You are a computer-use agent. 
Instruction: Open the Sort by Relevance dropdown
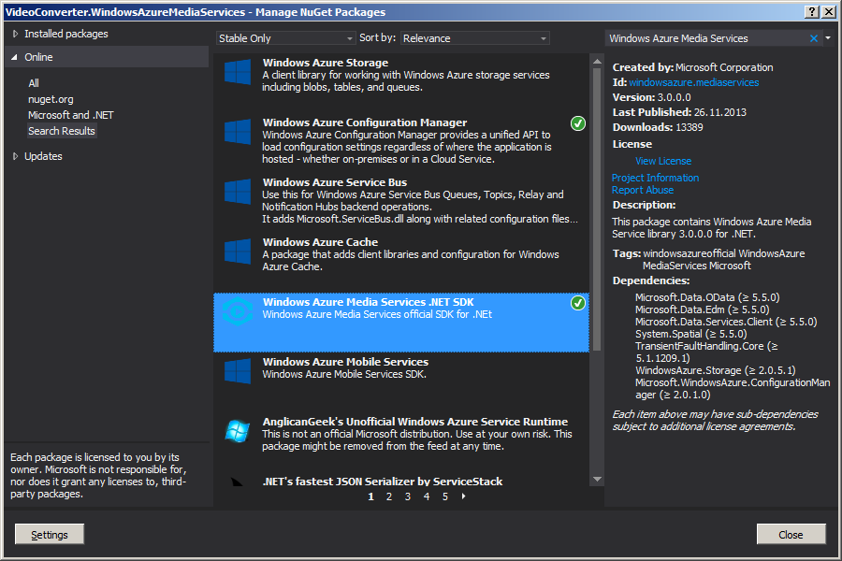tap(474, 37)
